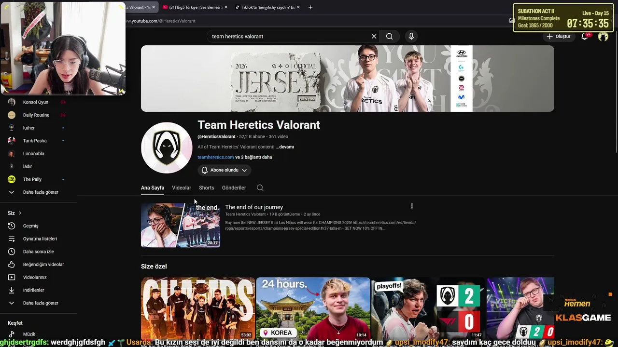Clear the YouTube search field with the X

tap(374, 36)
